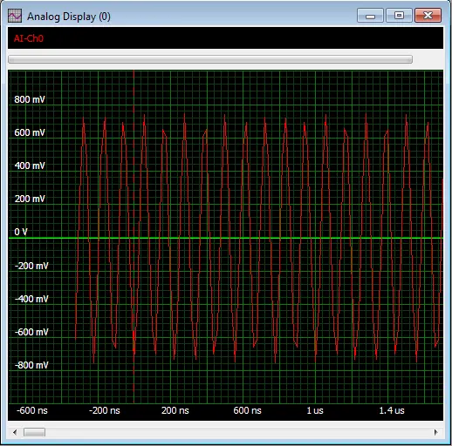Screen dimensions: 452x446
Task: Select the AI-Ch0 channel label
Action: tap(29, 38)
